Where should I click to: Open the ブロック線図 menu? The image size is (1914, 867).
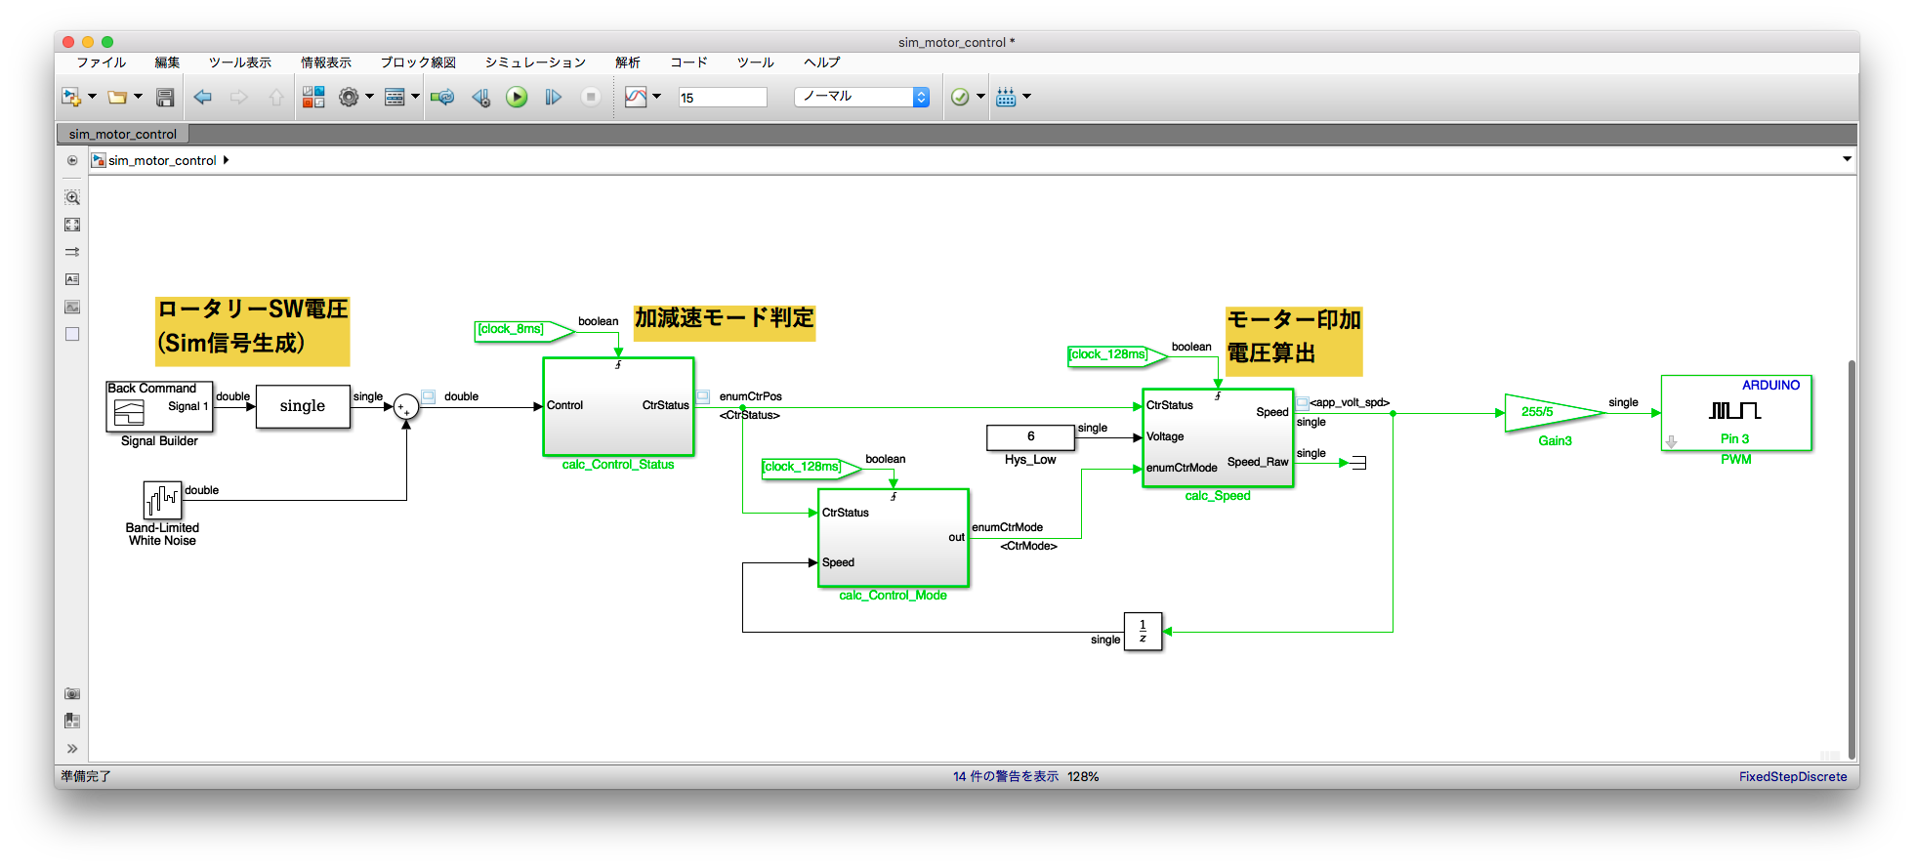coord(418,62)
